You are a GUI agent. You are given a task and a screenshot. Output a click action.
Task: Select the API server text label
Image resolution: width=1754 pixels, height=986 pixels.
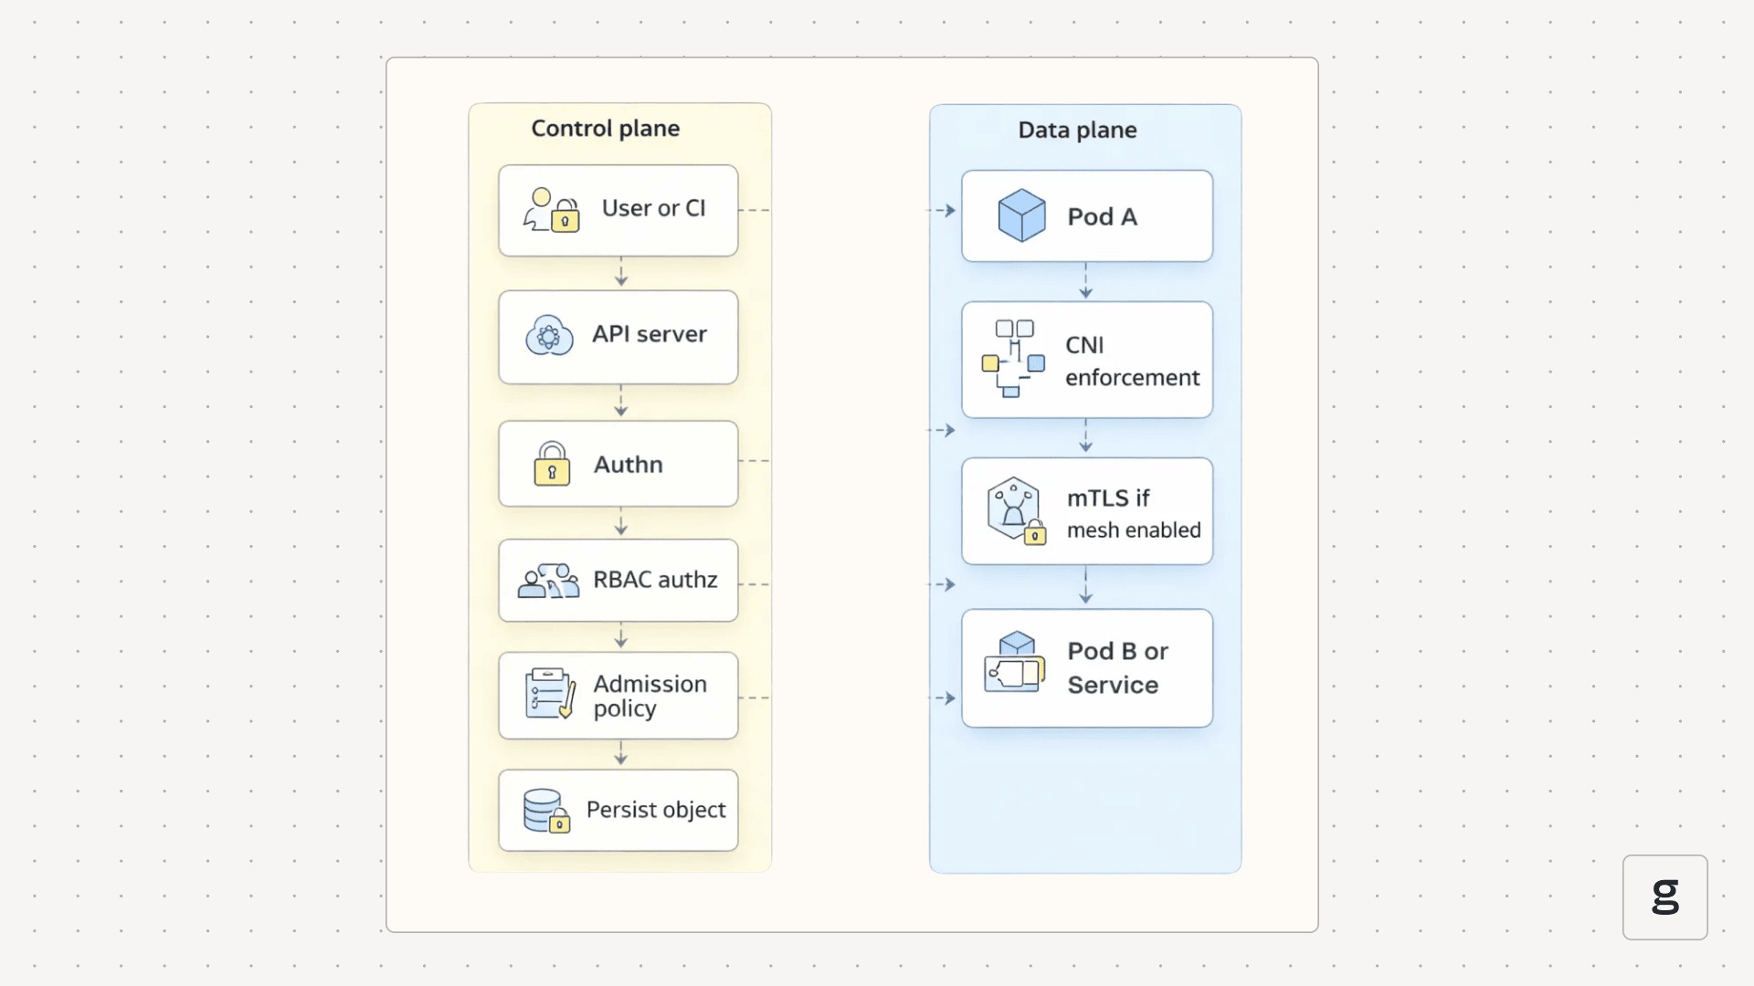point(649,334)
